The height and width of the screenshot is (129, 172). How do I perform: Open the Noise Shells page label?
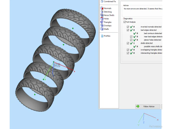[x=109, y=15]
